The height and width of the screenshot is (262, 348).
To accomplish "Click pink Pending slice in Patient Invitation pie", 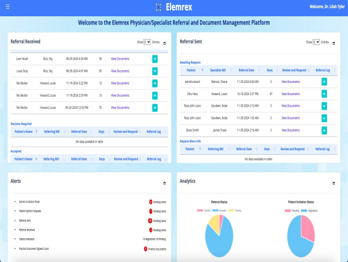I will (x=308, y=227).
